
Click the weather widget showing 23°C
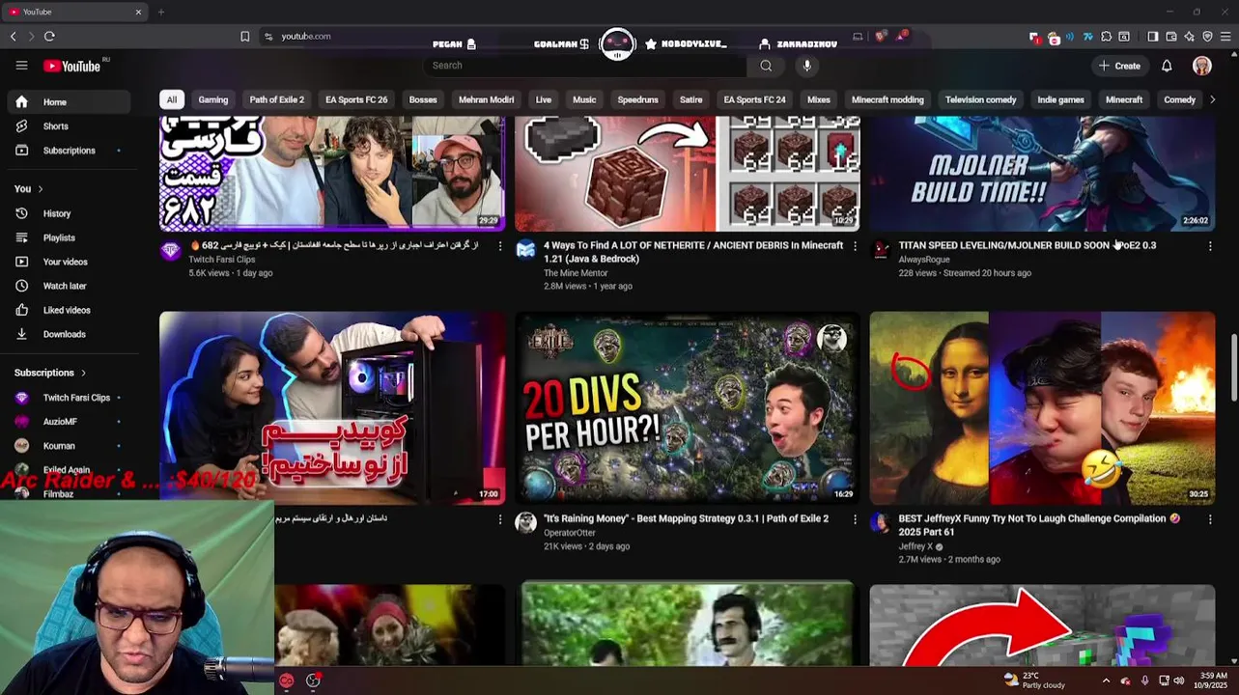pos(1034,681)
